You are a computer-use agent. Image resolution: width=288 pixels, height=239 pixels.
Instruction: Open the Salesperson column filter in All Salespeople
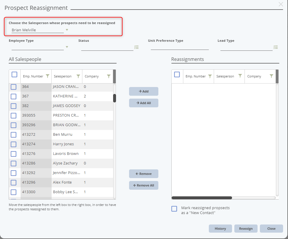[78, 76]
